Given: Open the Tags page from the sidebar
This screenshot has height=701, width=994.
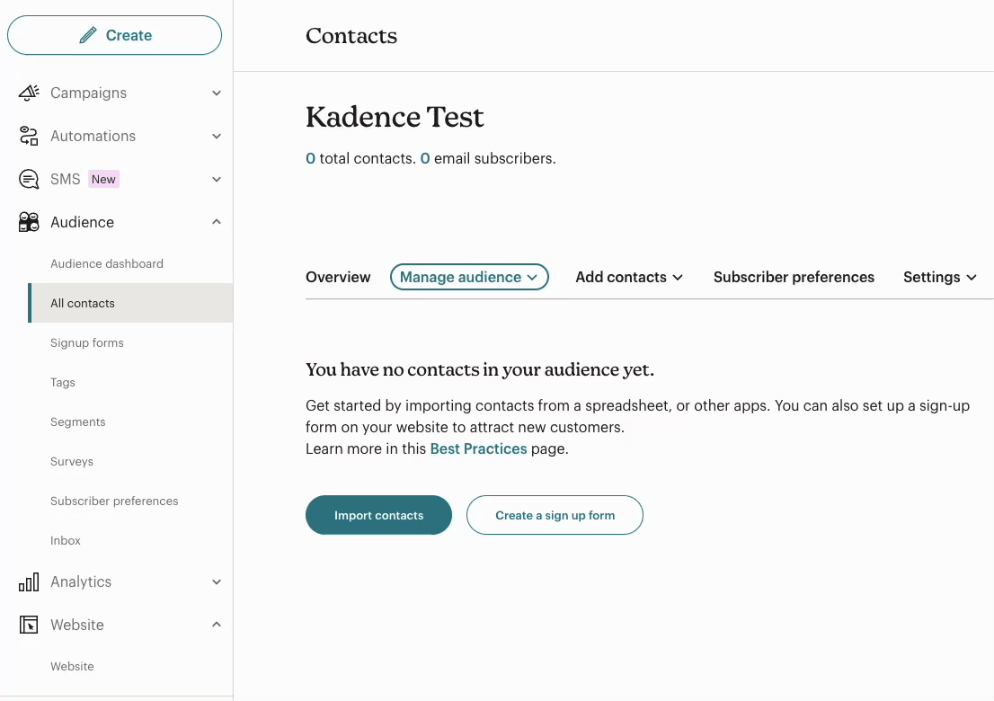Looking at the screenshot, I should click(x=63, y=382).
